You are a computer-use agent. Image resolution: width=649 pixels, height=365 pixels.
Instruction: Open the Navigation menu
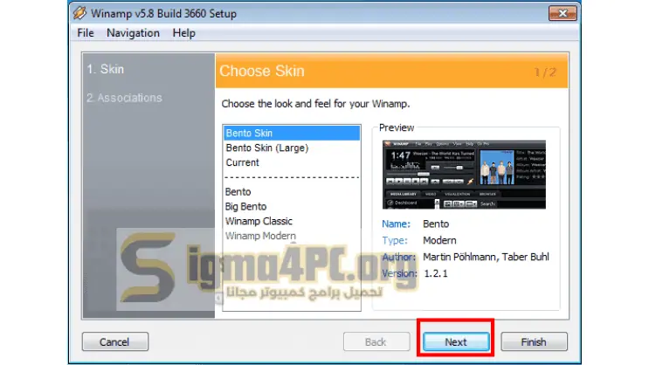click(x=133, y=33)
